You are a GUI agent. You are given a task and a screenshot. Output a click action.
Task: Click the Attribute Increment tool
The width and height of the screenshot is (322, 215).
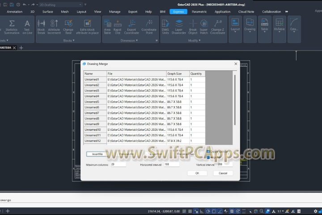(x=54, y=27)
